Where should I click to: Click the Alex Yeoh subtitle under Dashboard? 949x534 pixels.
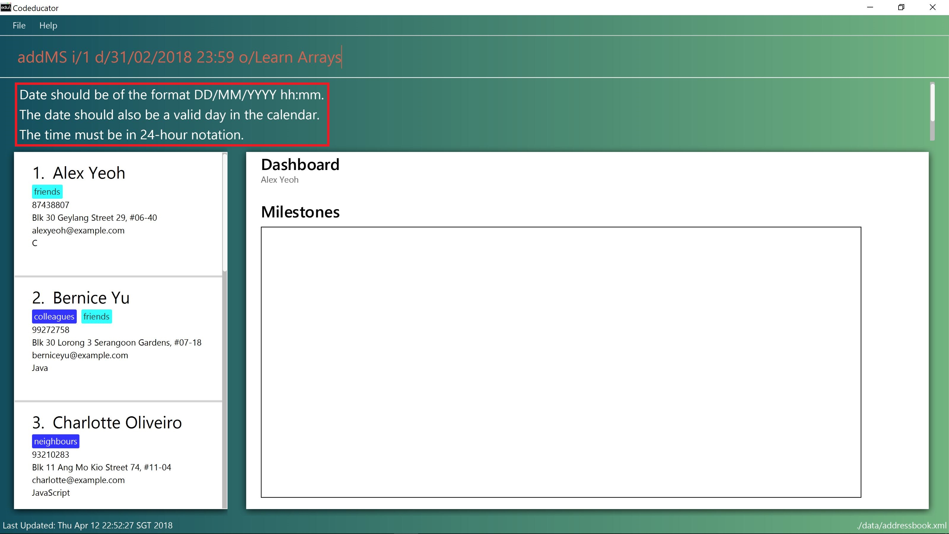[x=280, y=180]
